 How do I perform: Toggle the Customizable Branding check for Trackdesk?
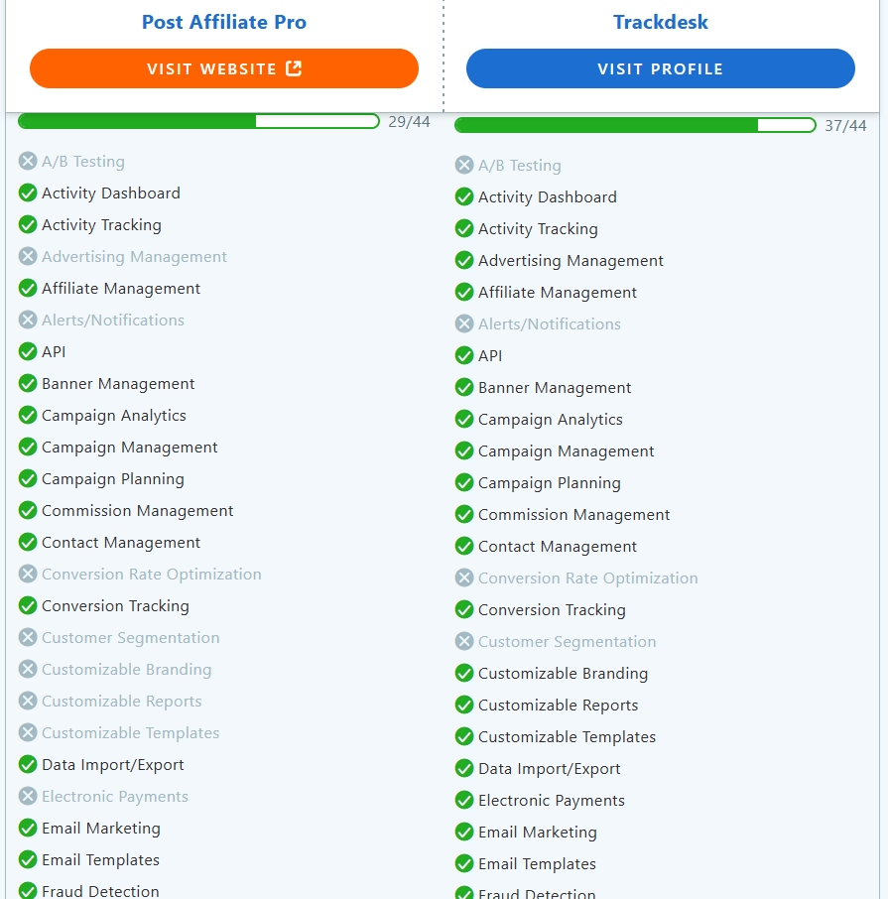click(x=464, y=673)
